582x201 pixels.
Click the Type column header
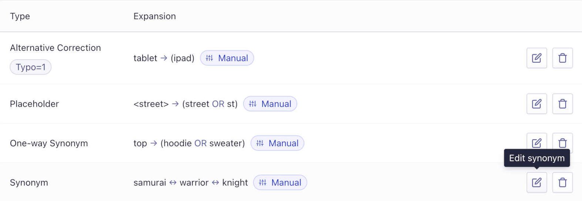[x=20, y=16]
